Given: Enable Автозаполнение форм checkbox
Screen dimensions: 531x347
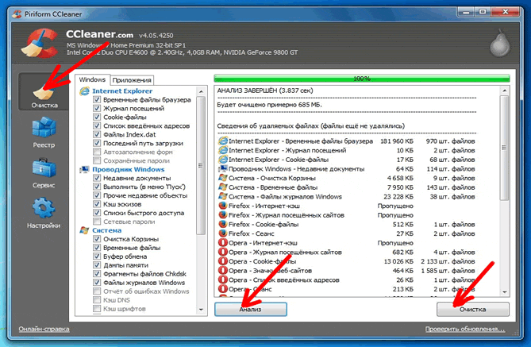Looking at the screenshot, I should pyautogui.click(x=97, y=152).
